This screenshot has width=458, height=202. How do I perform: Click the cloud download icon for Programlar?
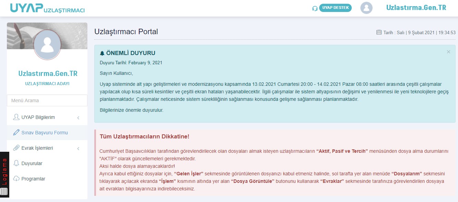click(16, 179)
